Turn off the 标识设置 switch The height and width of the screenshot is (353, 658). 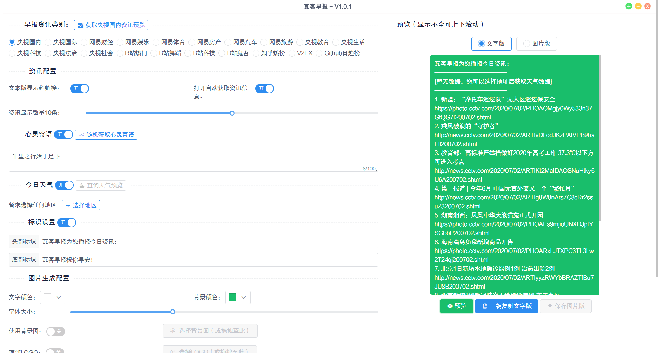67,222
